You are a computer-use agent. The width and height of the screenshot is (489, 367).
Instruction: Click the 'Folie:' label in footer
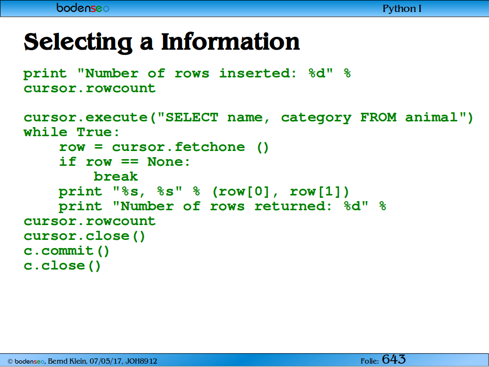pyautogui.click(x=370, y=361)
